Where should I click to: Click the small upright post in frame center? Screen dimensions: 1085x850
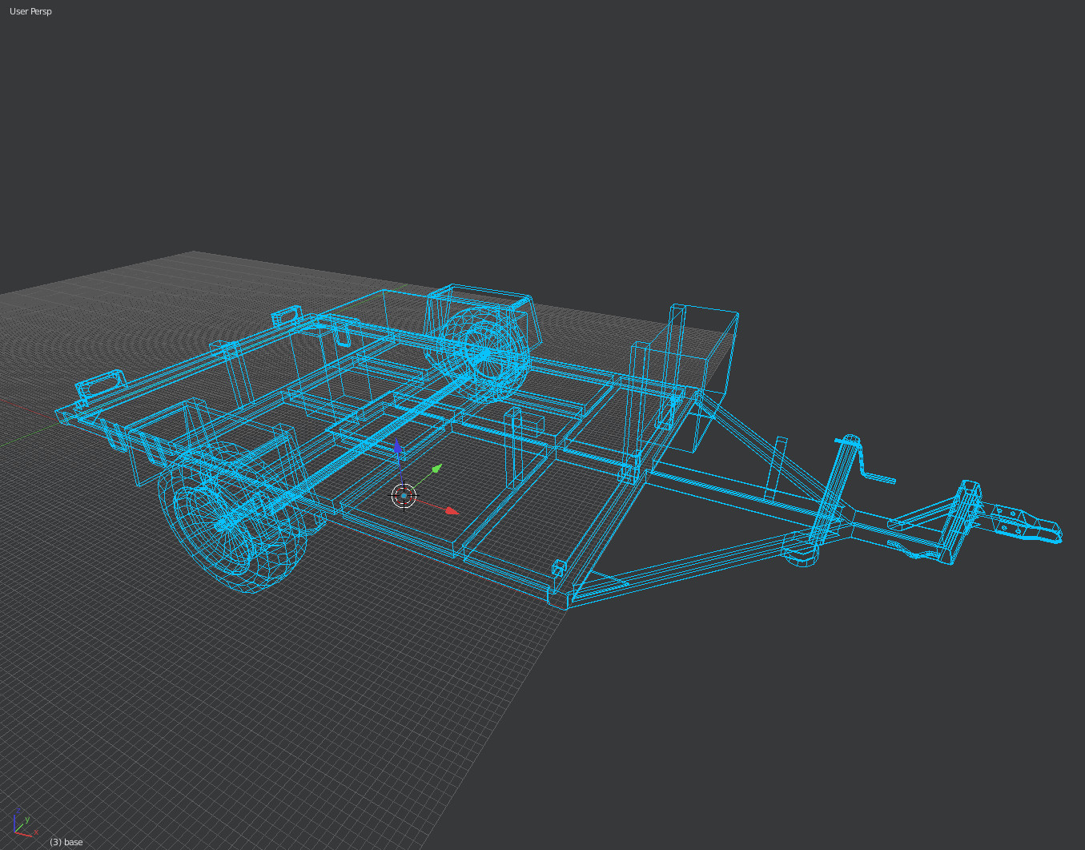pyautogui.click(x=514, y=447)
